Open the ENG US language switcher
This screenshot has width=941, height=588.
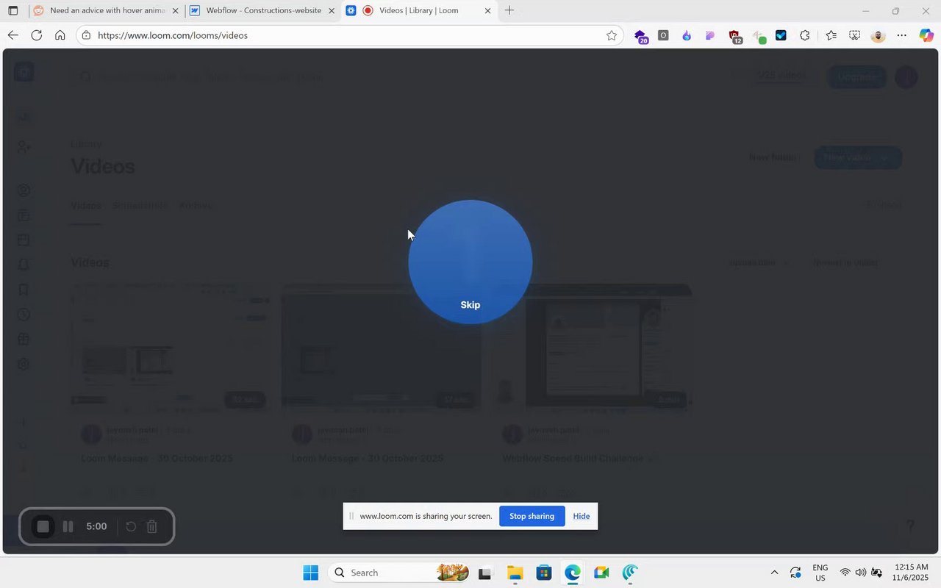[820, 573]
